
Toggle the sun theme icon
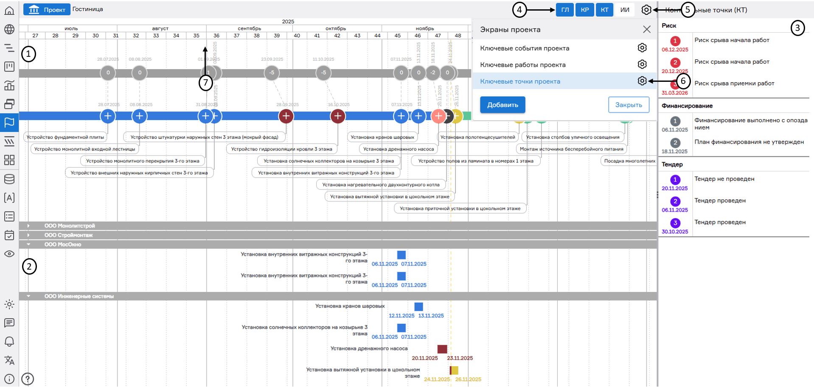tap(9, 304)
